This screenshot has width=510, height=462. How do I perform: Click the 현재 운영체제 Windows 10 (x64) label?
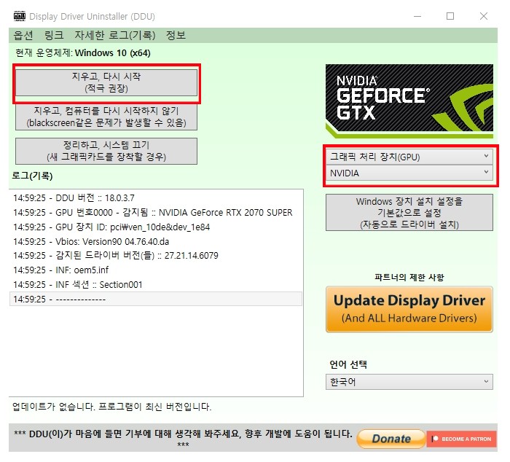(83, 53)
